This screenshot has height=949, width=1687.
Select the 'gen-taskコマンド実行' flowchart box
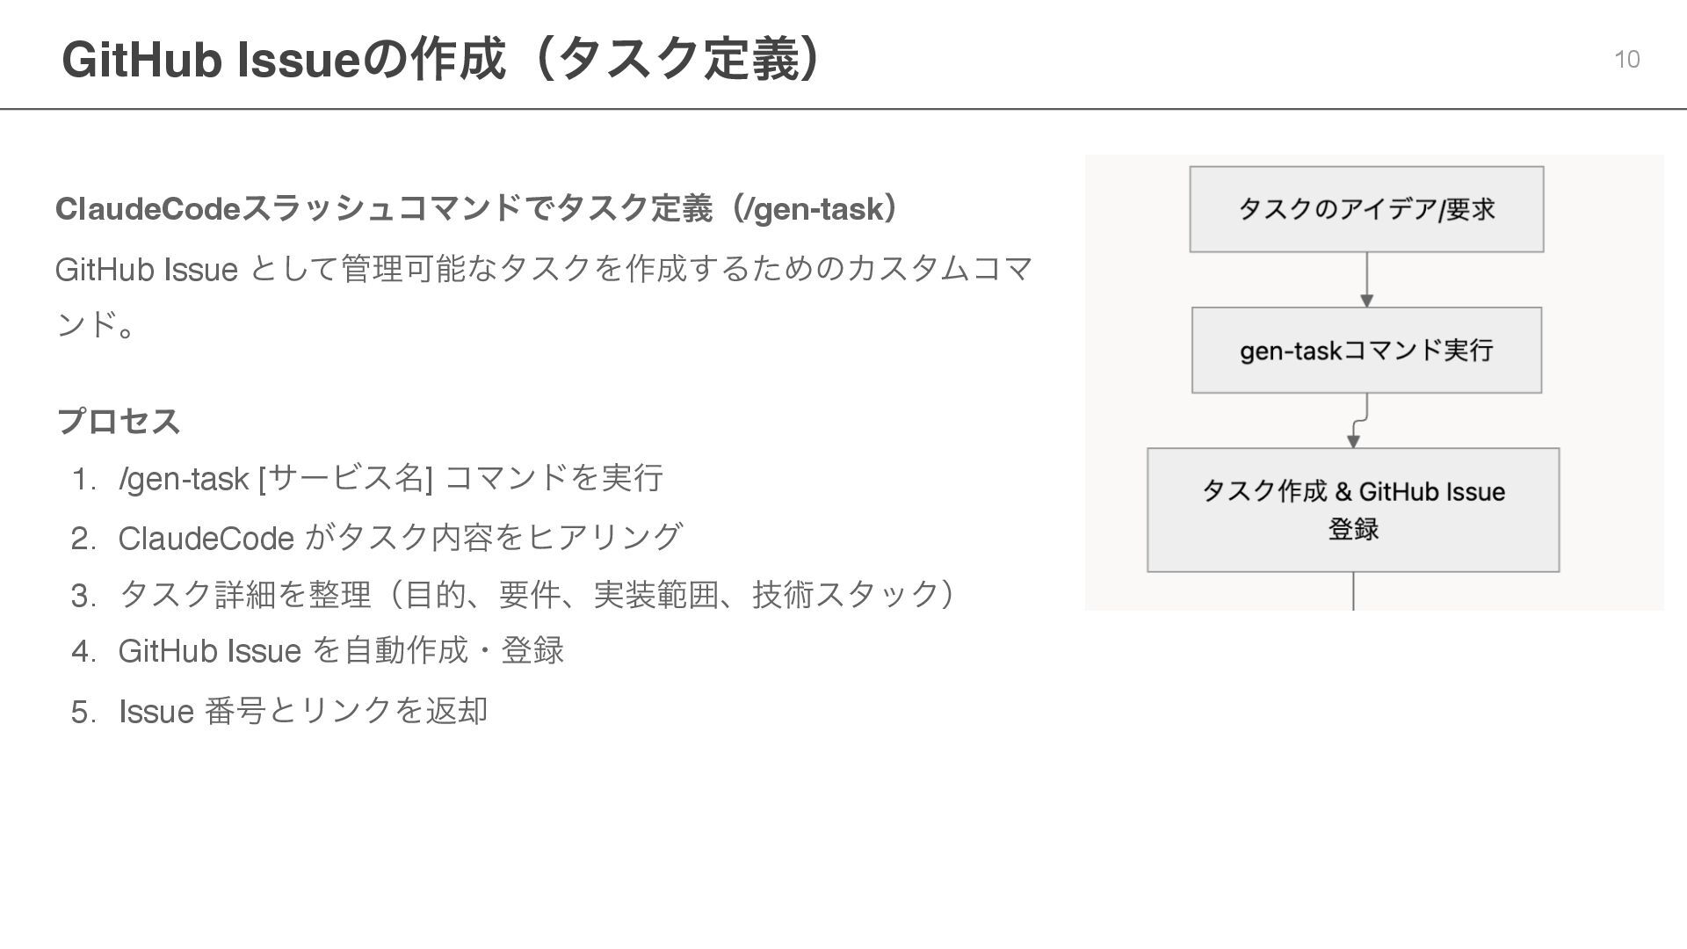1366,350
